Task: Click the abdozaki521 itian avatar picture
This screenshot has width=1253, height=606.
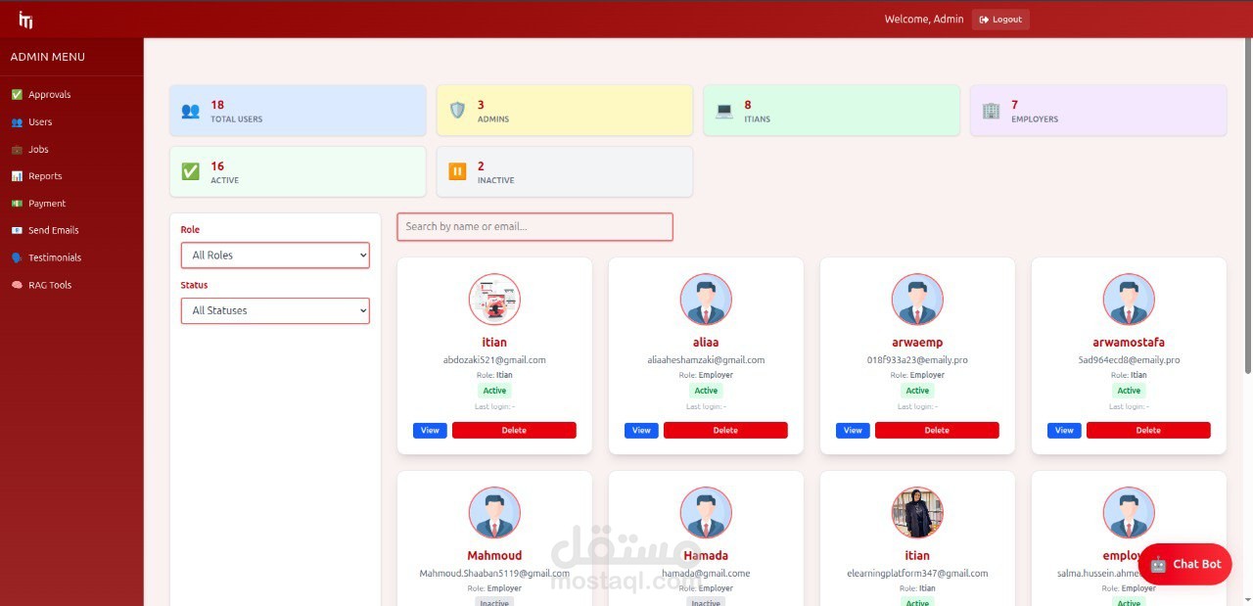Action: click(x=494, y=300)
